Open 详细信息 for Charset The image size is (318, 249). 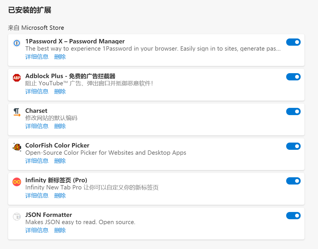tap(37, 126)
